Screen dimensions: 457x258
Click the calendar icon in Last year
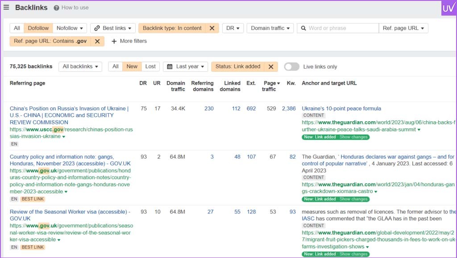click(170, 66)
